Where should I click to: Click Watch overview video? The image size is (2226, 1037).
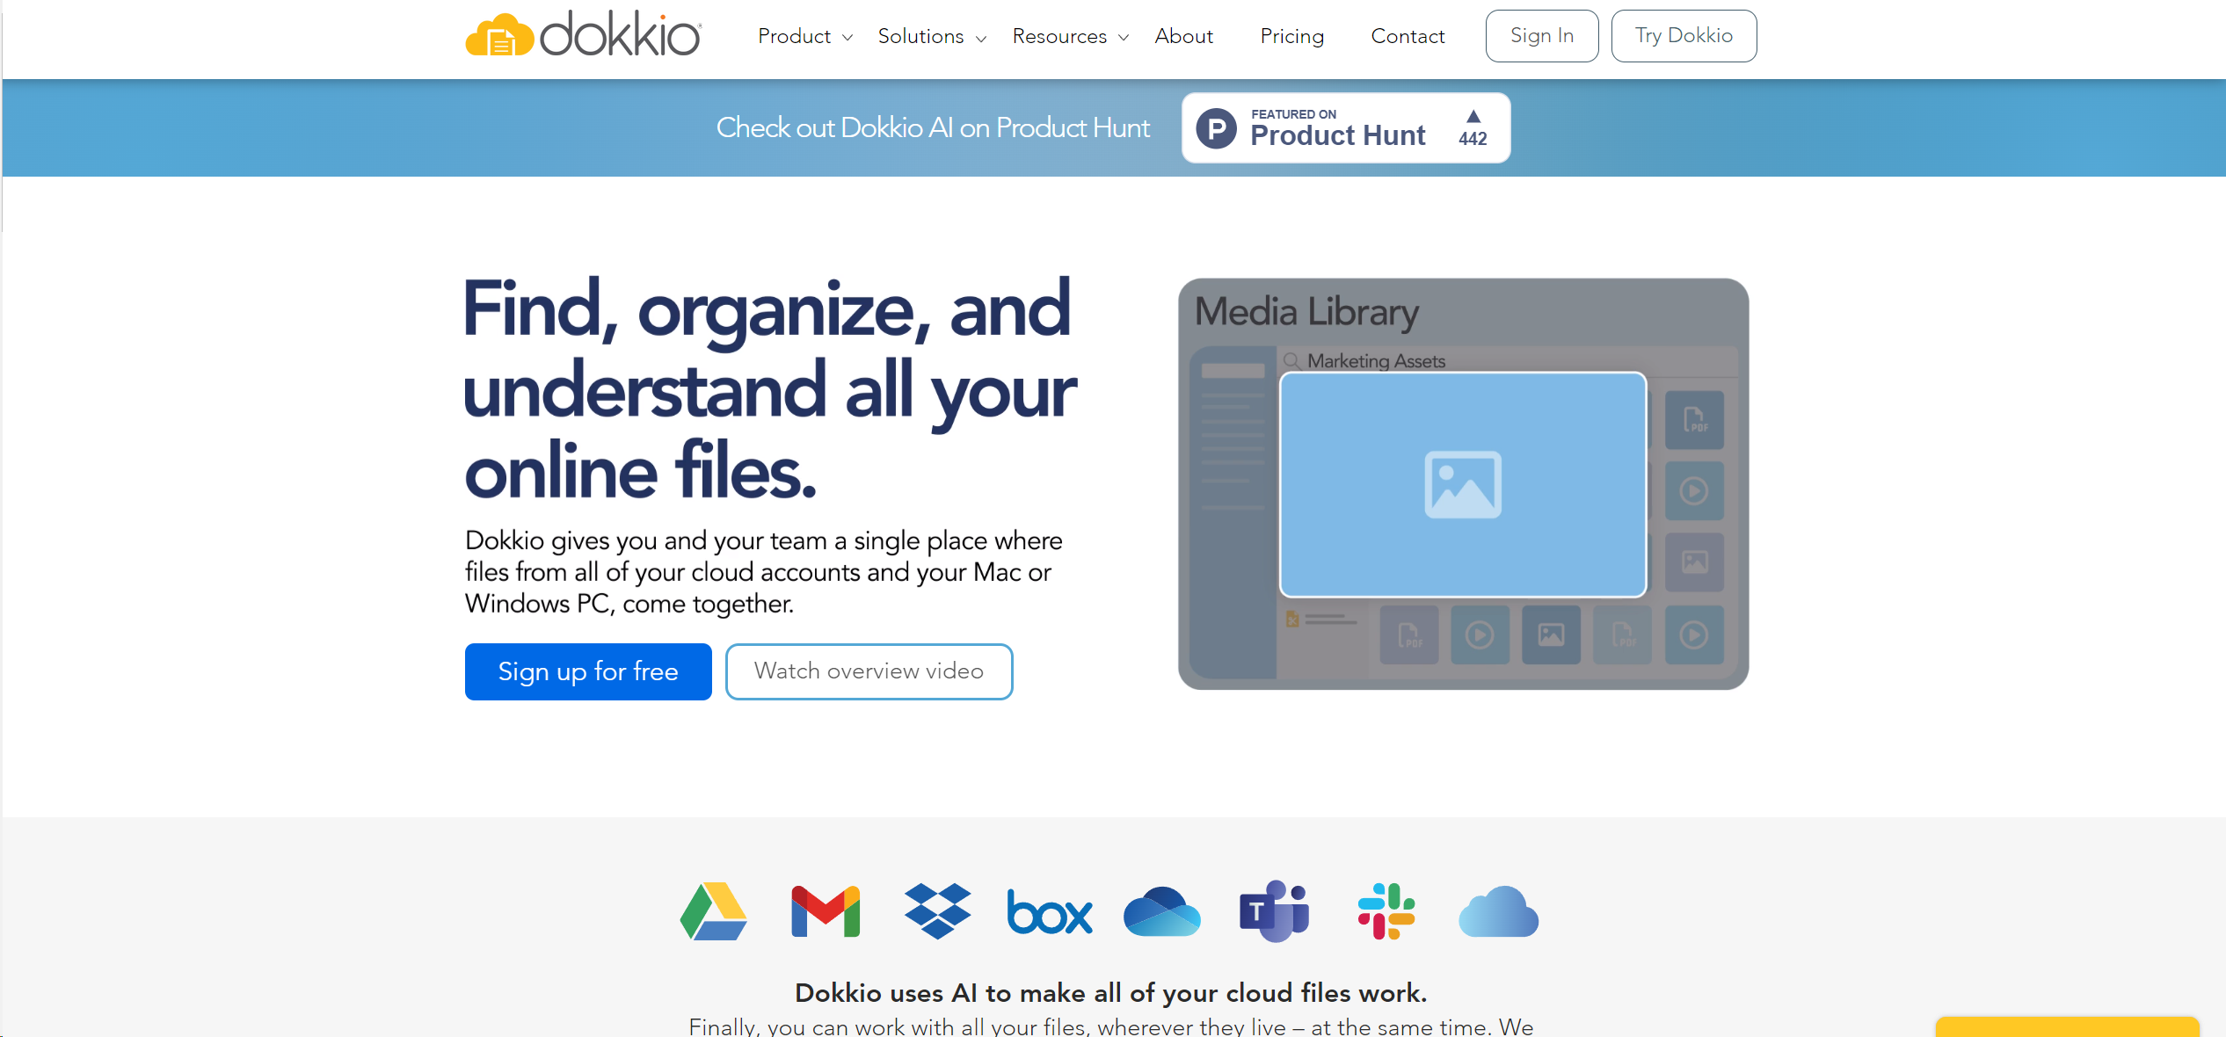click(869, 671)
